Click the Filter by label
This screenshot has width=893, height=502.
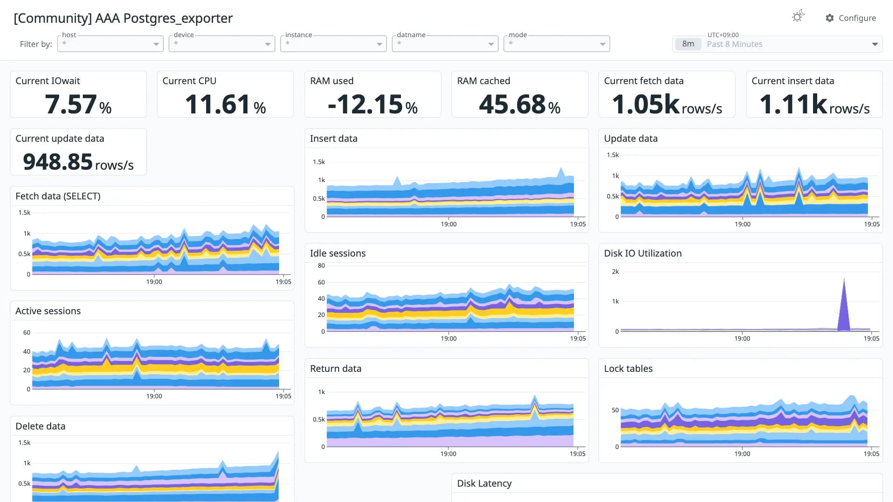coord(36,44)
